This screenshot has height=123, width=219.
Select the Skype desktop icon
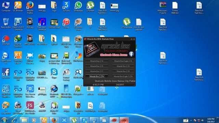click(x=54, y=73)
